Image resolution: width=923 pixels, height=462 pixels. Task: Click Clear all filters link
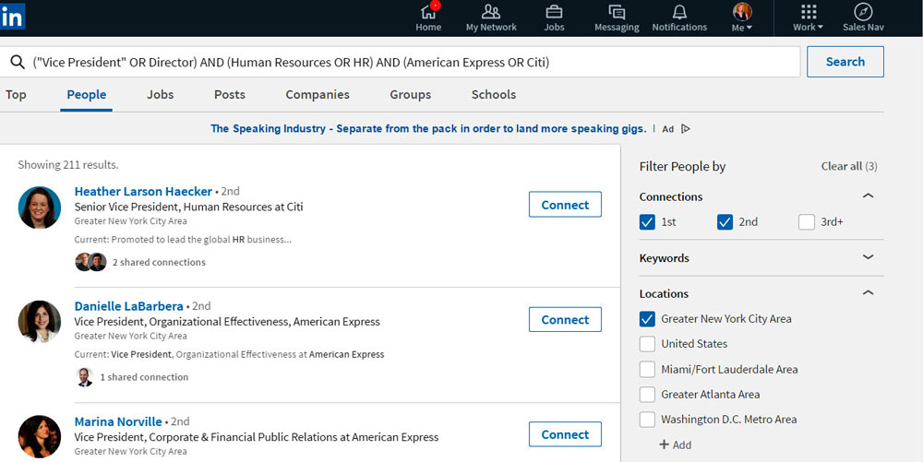click(848, 166)
